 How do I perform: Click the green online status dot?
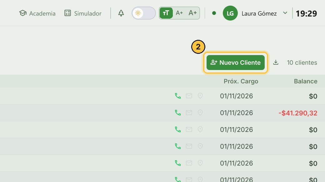tap(214, 13)
